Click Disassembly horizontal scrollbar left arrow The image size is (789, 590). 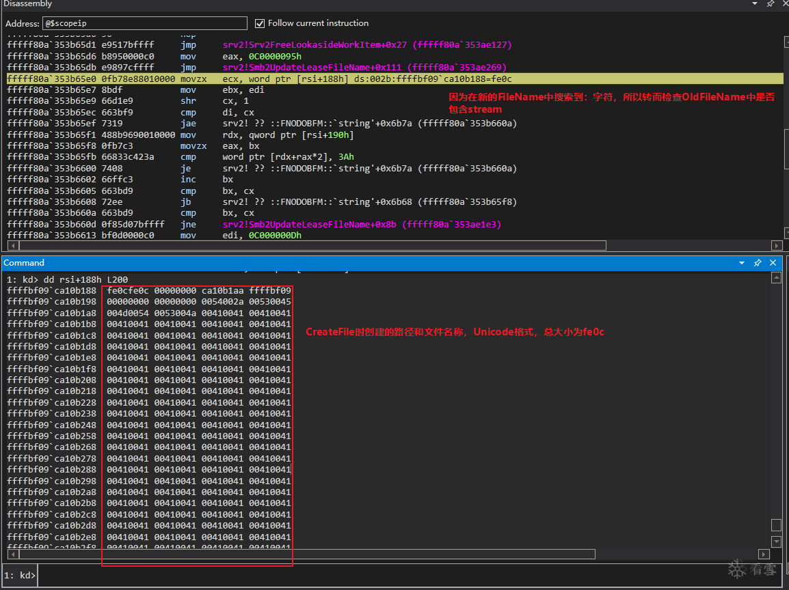pyautogui.click(x=12, y=246)
